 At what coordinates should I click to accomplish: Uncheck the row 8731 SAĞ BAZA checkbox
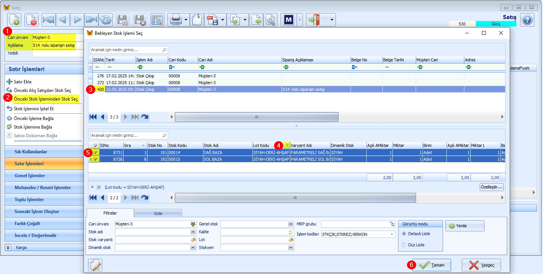click(x=95, y=153)
